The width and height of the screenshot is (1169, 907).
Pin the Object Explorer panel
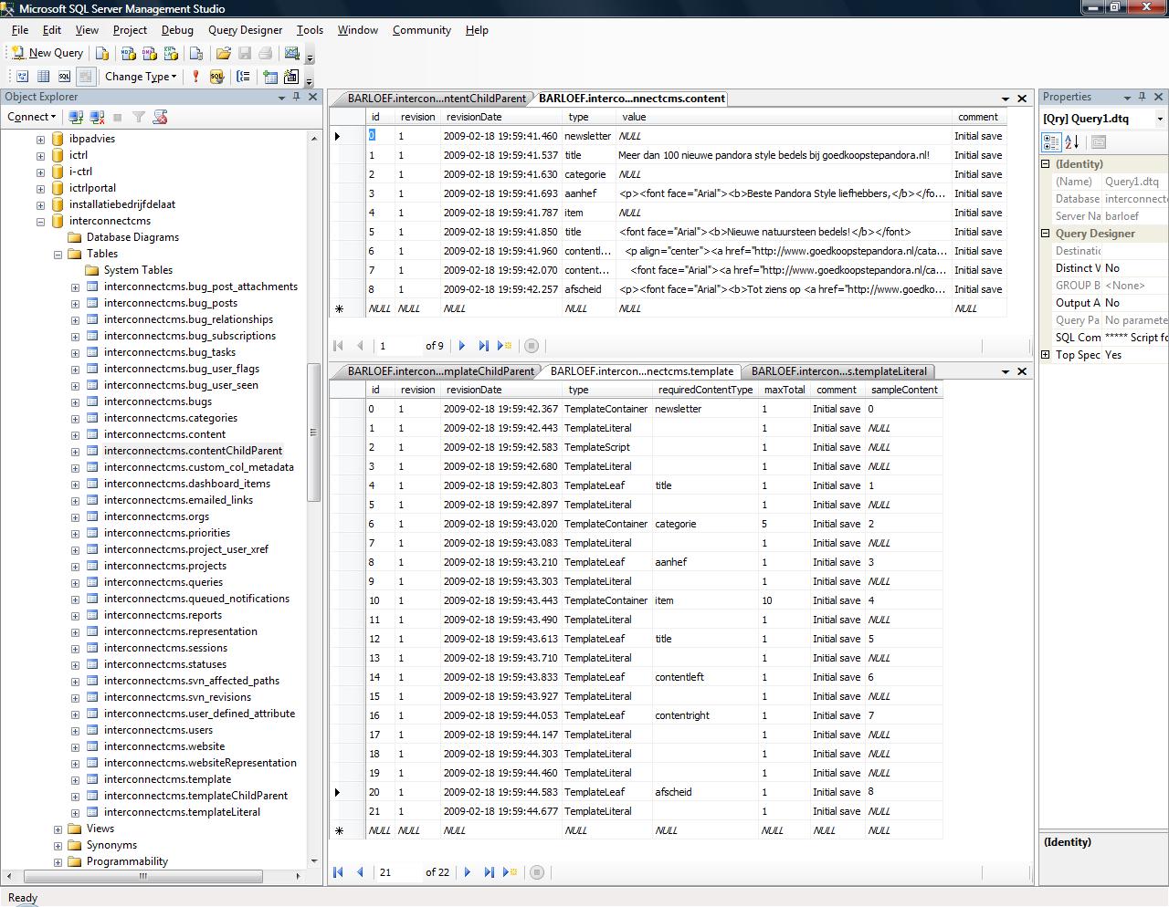click(296, 97)
